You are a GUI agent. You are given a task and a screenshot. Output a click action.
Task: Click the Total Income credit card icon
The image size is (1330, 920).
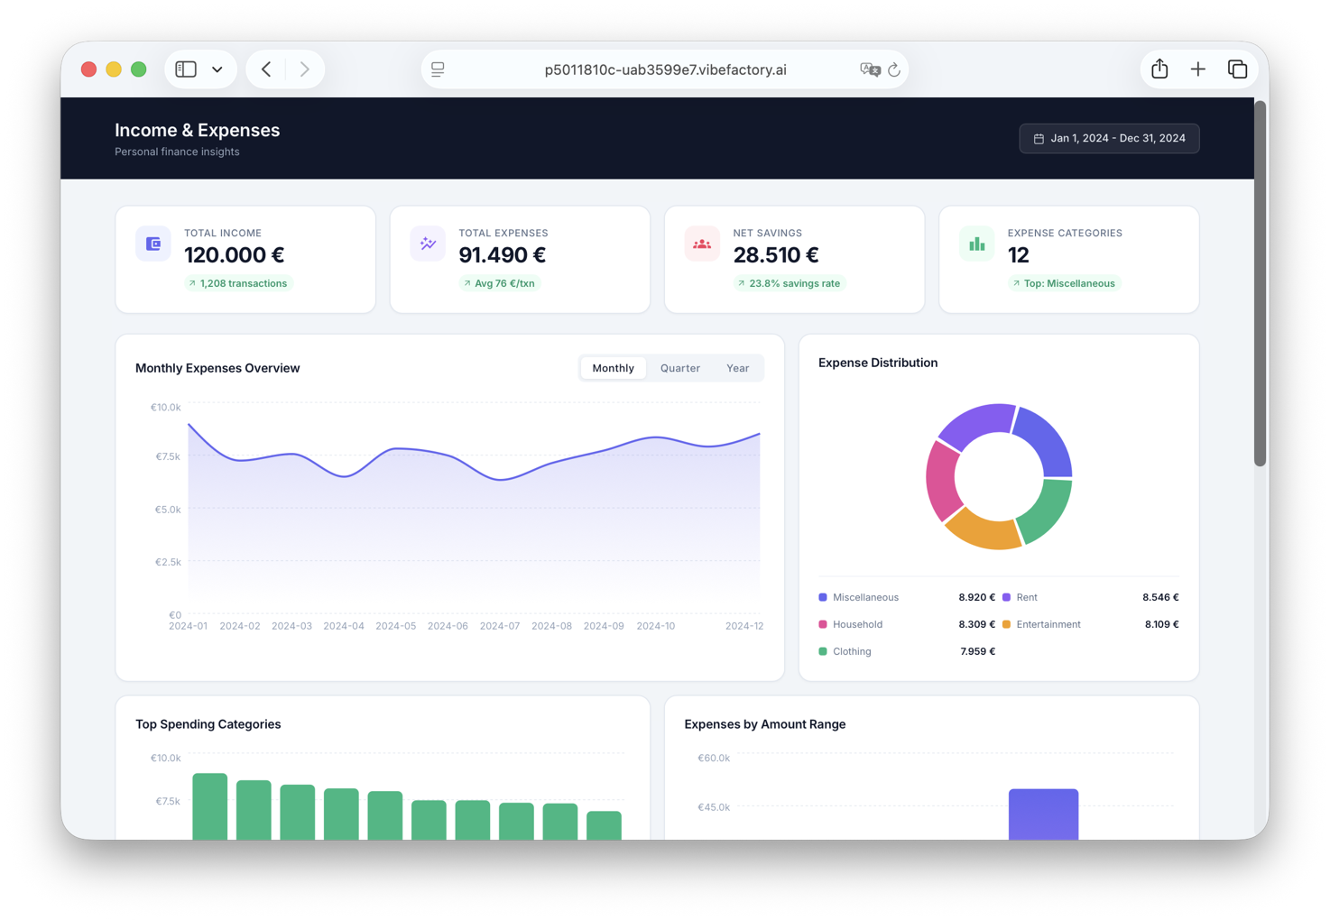click(x=152, y=243)
